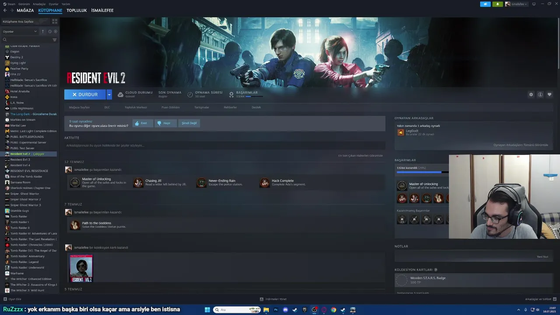This screenshot has height=315, width=560.
Task: Click the activity status text field
Action: click(x=224, y=145)
